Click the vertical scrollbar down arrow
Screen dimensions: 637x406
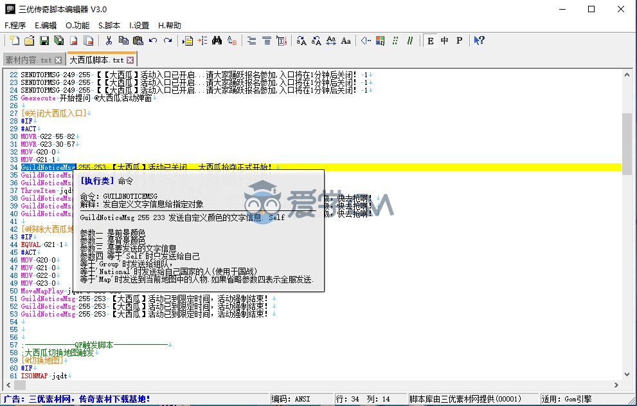627,374
